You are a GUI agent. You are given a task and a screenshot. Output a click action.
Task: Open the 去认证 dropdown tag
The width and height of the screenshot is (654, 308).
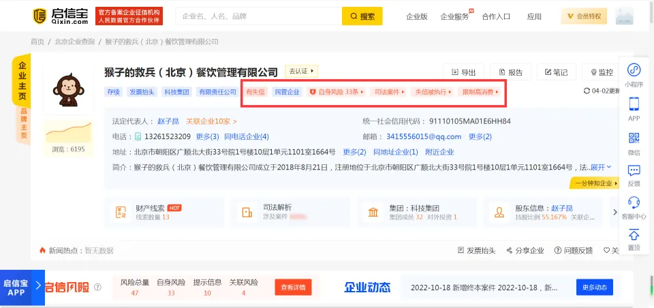301,72
